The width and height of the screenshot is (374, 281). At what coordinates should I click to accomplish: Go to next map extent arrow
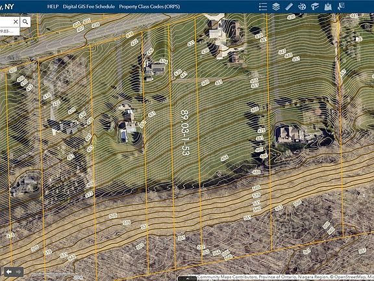coord(19,272)
